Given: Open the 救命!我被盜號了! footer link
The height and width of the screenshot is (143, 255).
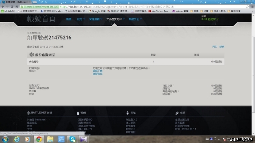Looking at the screenshot, I should [x=186, y=129].
